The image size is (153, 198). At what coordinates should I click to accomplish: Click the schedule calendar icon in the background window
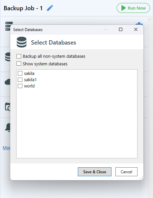(8, 107)
